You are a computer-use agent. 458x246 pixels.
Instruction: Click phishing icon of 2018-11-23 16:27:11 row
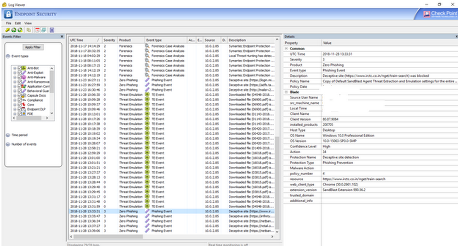tap(147, 80)
